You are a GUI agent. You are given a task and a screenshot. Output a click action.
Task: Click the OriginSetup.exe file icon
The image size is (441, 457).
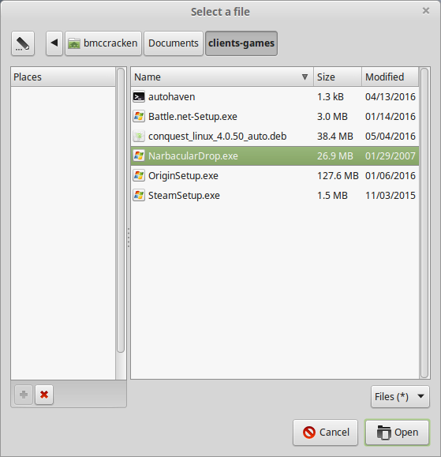(139, 176)
